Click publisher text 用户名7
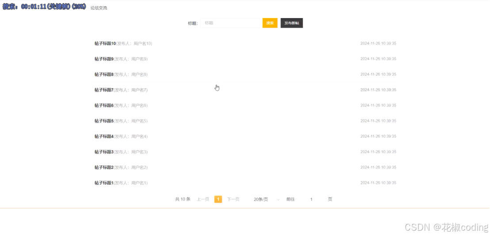This screenshot has height=236, width=490. click(x=138, y=90)
